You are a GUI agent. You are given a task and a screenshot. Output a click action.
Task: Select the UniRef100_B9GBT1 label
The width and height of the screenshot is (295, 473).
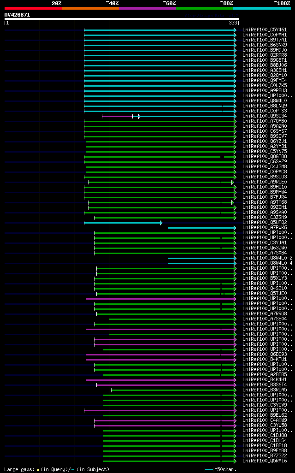click(x=265, y=60)
